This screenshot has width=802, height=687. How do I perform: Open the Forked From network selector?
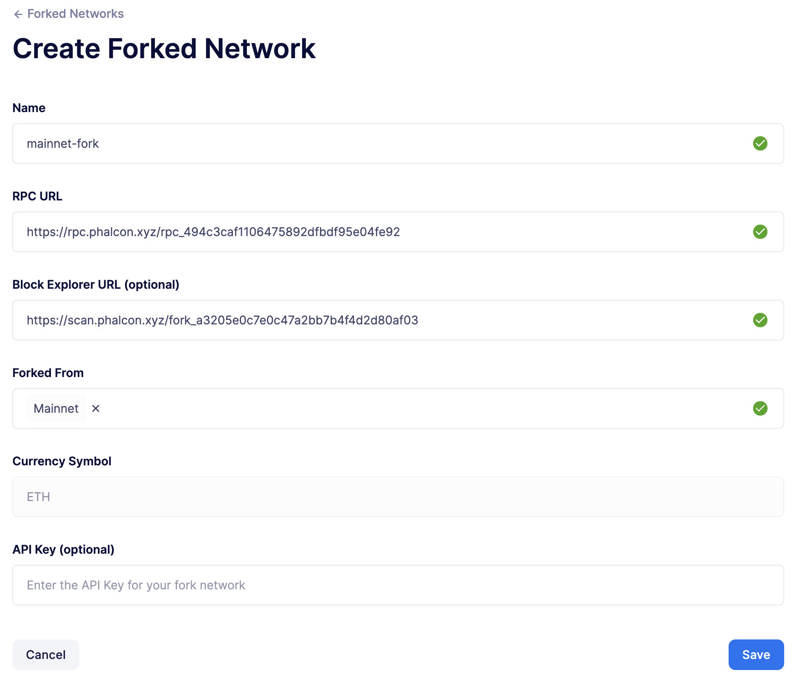point(382,408)
